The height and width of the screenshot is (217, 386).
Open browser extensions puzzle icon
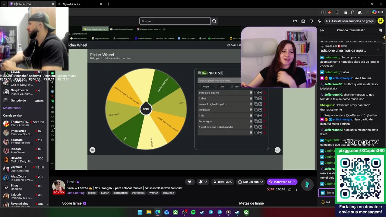tap(337, 12)
